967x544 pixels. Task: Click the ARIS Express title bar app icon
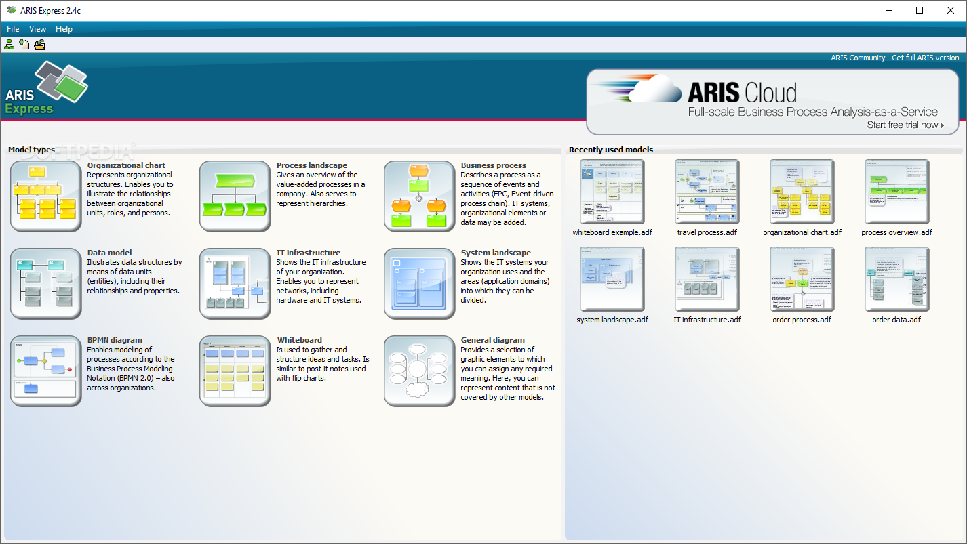coord(11,10)
